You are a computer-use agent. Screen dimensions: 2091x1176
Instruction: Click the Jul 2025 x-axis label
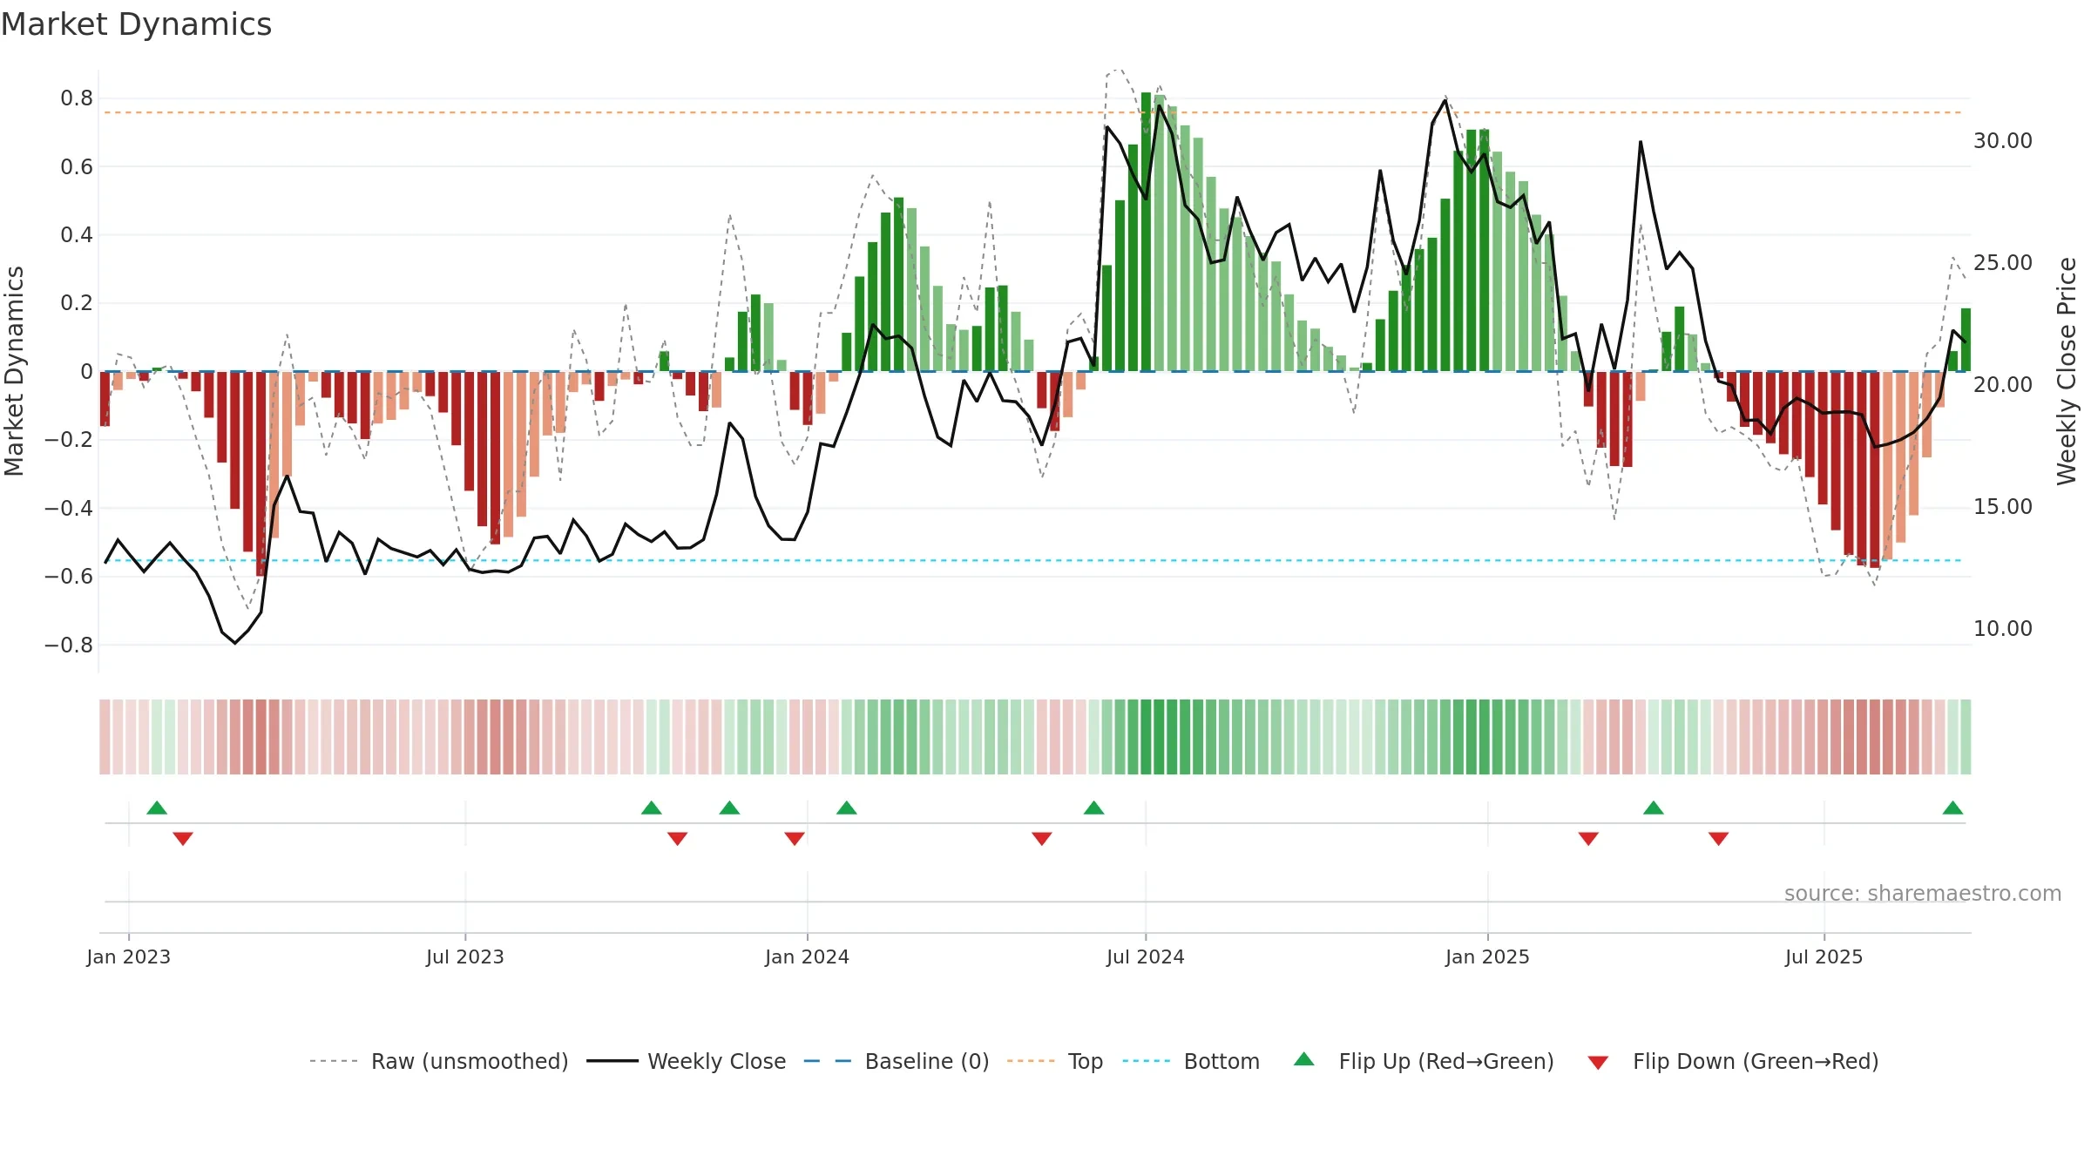1824,956
